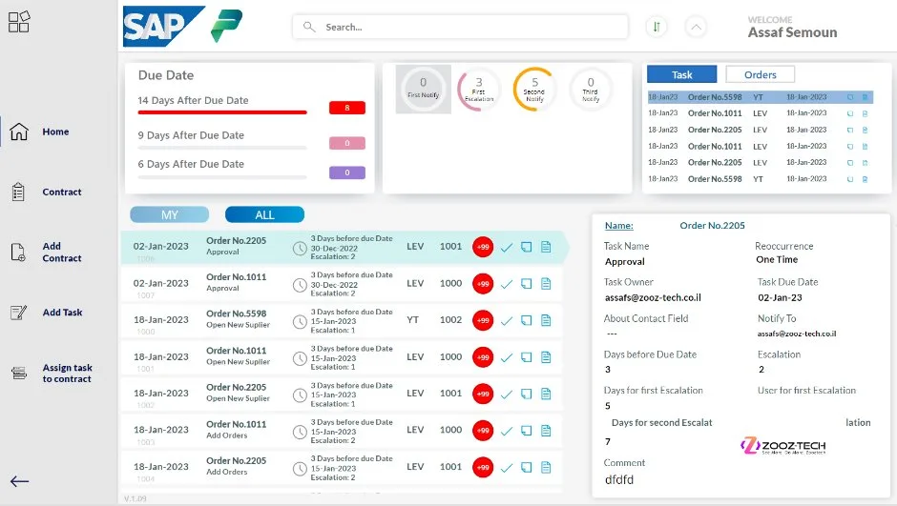897x506 pixels.
Task: Click document icon on highlighted Order No.5598 row
Action: (865, 97)
